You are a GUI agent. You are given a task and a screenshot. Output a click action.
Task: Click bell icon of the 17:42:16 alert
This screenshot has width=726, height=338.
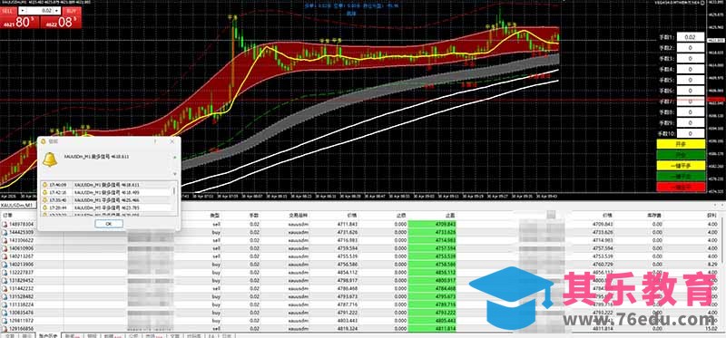[44, 192]
